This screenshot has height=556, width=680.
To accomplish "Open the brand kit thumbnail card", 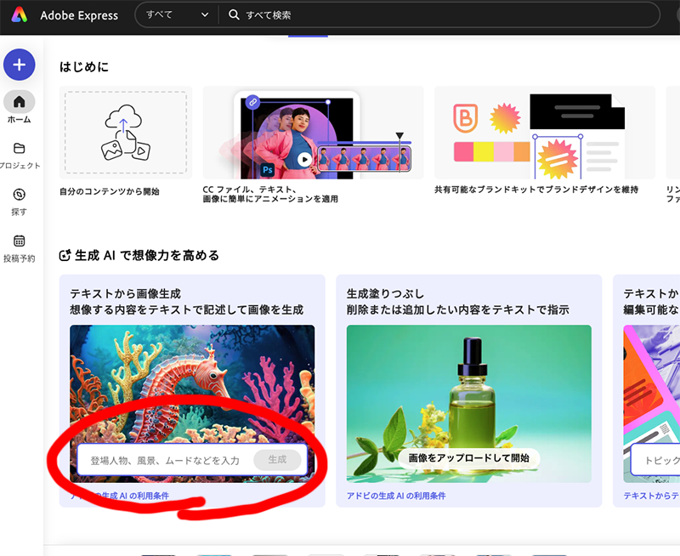I will pyautogui.click(x=544, y=132).
